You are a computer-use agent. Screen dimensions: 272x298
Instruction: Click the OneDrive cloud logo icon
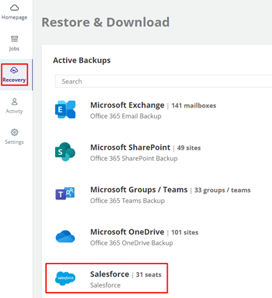(x=65, y=236)
